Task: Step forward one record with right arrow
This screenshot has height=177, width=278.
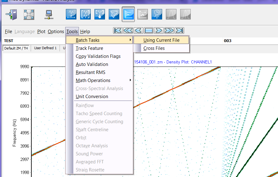Action: click(159, 31)
